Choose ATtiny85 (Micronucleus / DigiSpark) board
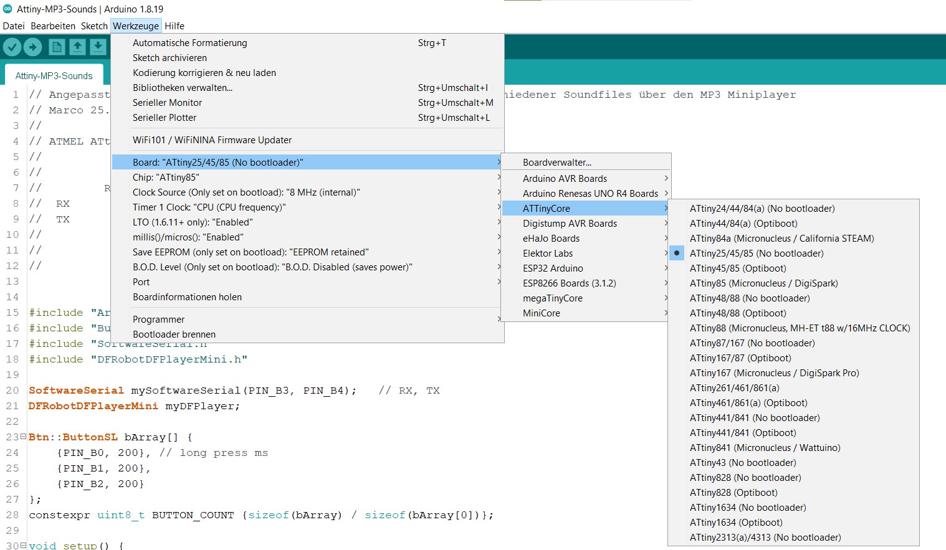 [x=763, y=283]
